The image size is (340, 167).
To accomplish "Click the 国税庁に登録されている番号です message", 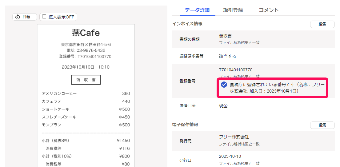I will (x=278, y=88).
